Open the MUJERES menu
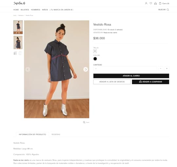 [25, 10]
